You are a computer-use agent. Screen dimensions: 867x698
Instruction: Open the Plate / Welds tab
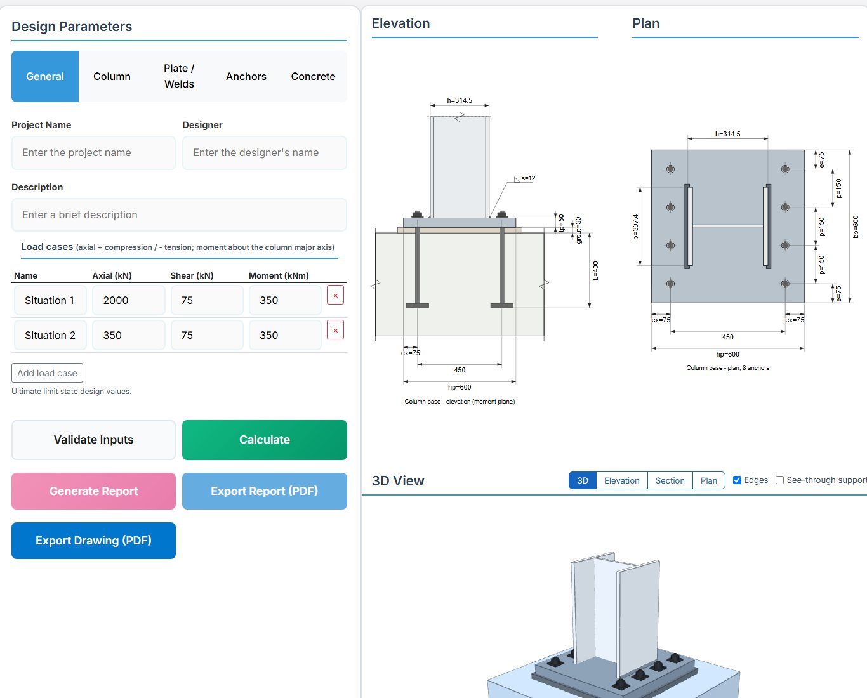(179, 76)
